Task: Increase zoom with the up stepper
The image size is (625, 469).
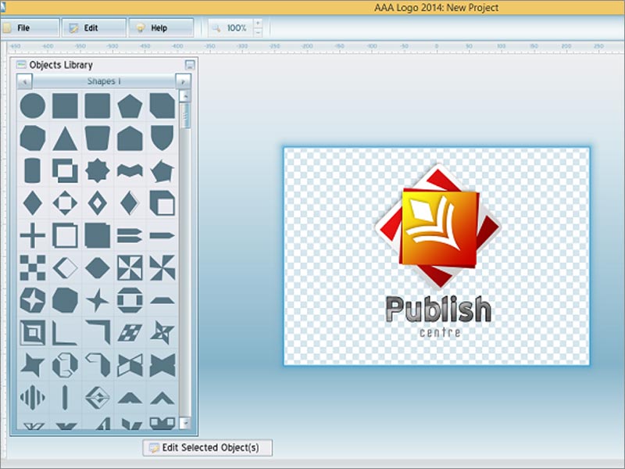Action: coord(258,23)
